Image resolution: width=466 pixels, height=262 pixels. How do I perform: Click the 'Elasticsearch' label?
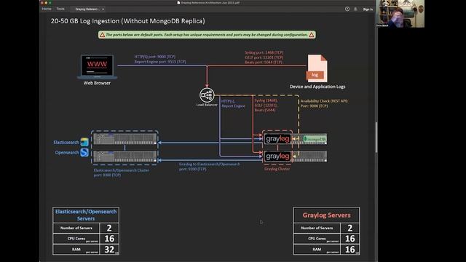[66, 143]
